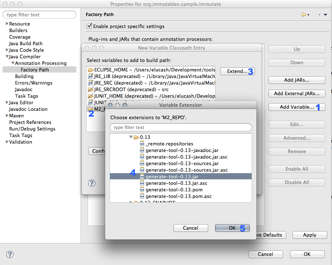332x265 pixels.
Task: Select M2_REPO variable folder icon
Action: 91,109
